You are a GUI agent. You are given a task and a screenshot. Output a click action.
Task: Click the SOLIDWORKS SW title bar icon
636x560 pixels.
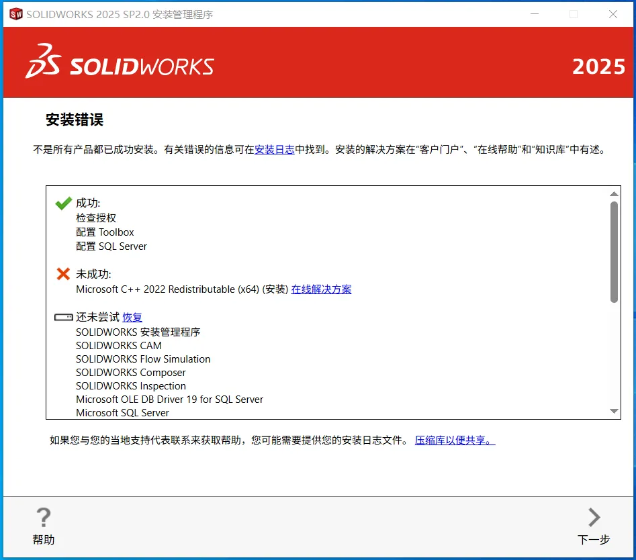click(x=16, y=14)
